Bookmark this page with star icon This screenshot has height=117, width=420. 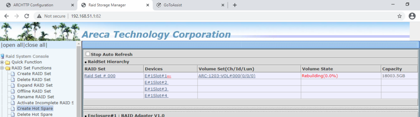(400, 16)
